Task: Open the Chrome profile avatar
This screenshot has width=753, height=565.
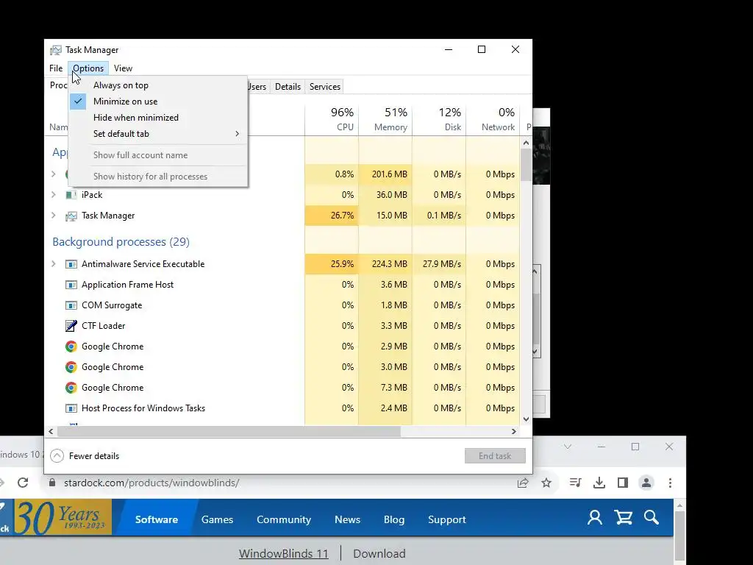Action: point(646,483)
